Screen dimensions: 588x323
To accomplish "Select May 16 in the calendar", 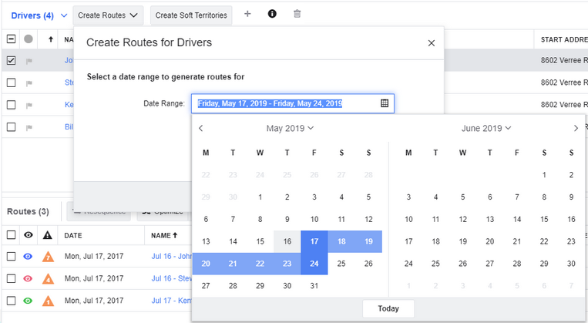I will click(287, 241).
